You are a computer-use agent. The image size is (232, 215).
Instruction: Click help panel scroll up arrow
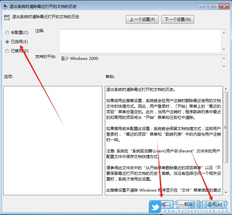226,89
